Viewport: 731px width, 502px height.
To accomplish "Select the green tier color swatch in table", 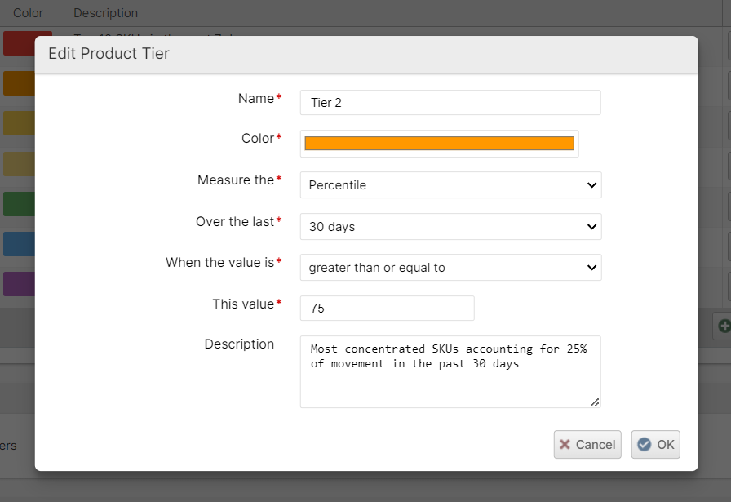I will click(18, 203).
